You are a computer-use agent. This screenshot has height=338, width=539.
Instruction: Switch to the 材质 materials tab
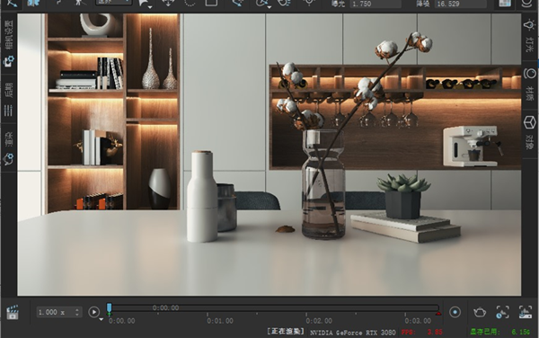click(529, 93)
